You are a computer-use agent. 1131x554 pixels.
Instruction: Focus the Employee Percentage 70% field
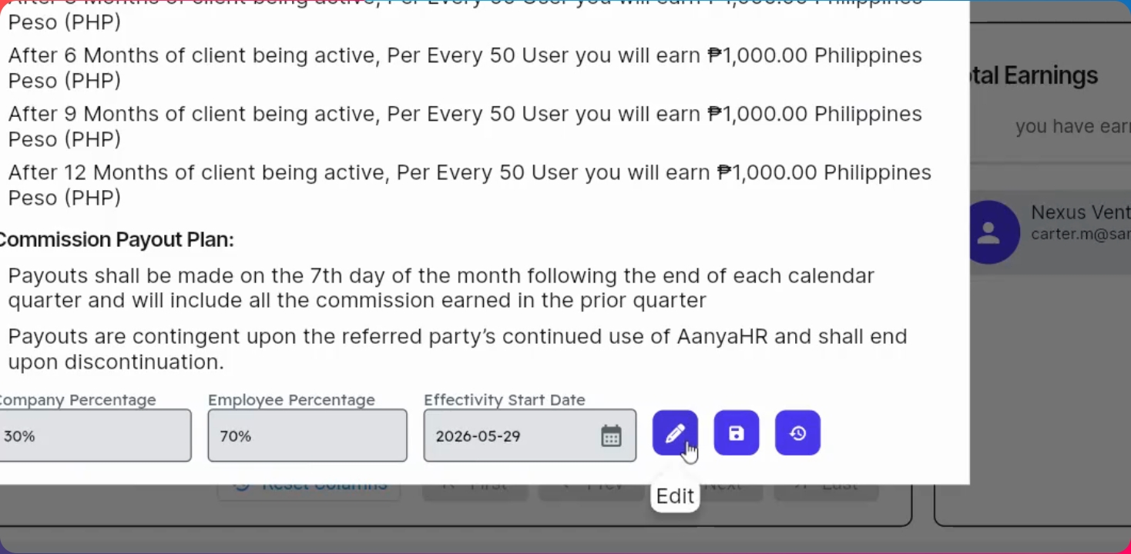(x=307, y=436)
